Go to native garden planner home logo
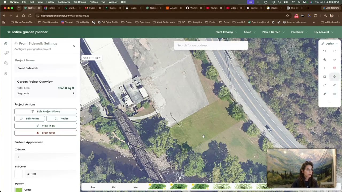This screenshot has height=192, width=342. 28,32
